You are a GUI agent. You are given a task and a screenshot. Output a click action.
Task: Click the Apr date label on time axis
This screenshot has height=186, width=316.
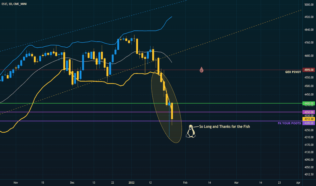pos(298,183)
